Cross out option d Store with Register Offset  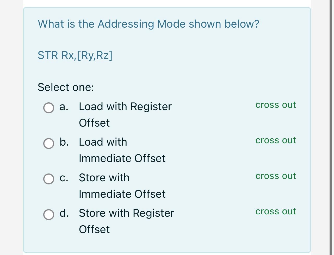275,212
